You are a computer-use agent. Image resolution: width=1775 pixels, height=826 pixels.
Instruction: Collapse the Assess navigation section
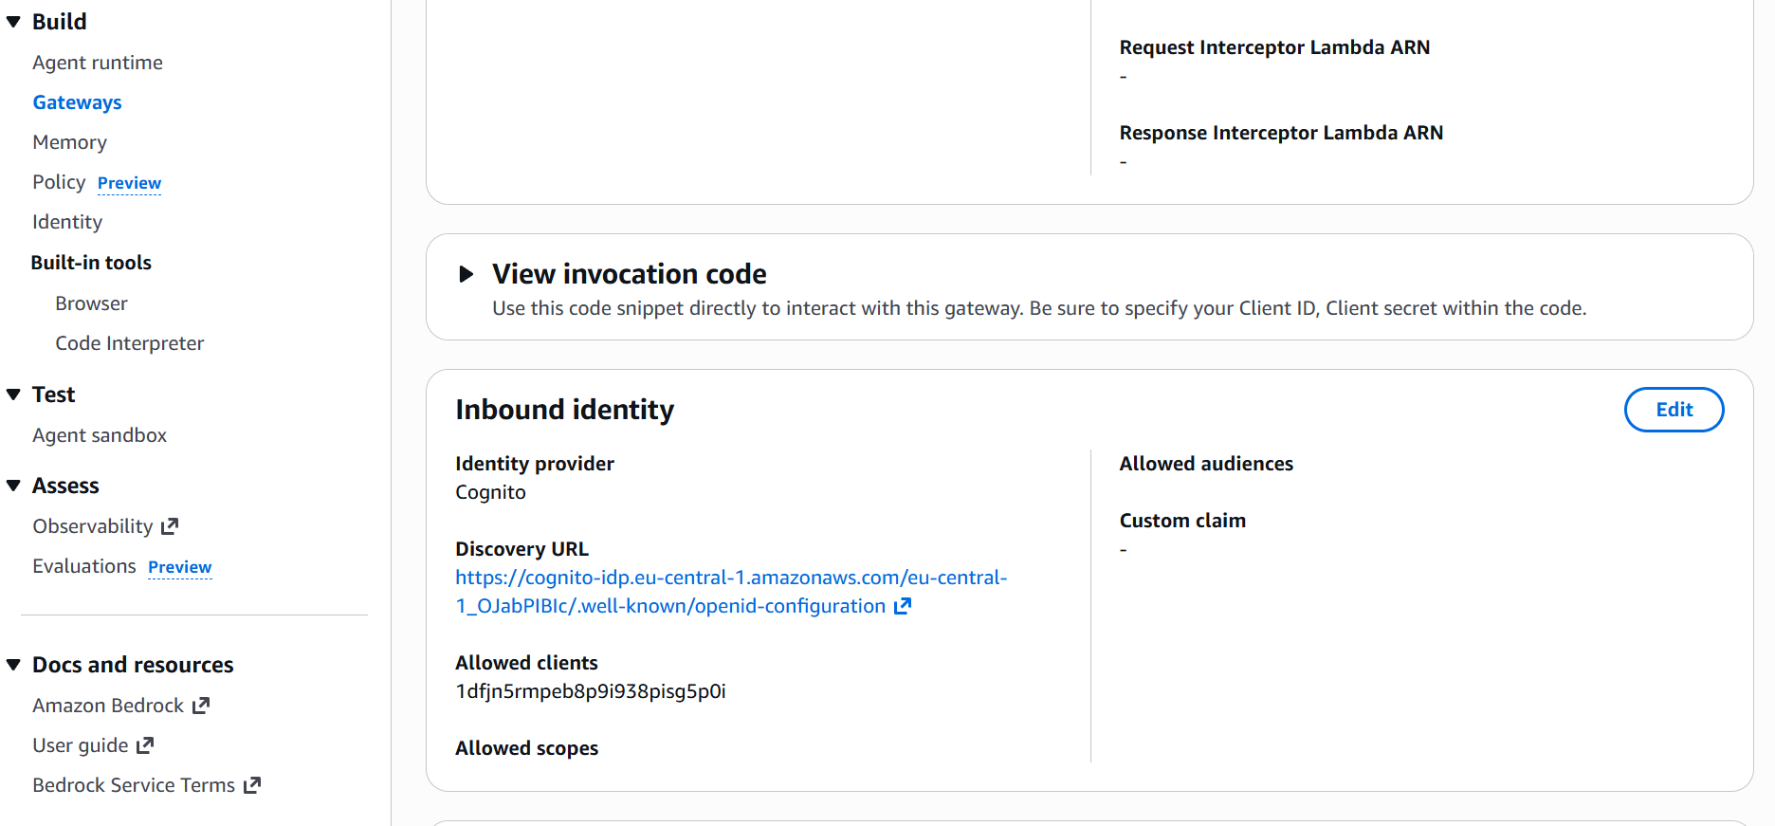(13, 486)
